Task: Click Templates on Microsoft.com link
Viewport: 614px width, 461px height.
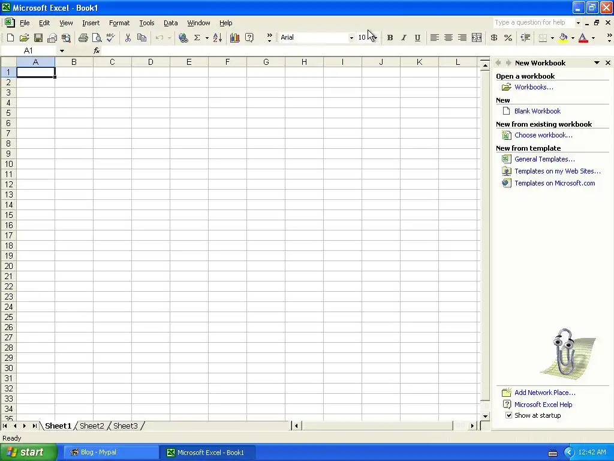Action: [555, 183]
